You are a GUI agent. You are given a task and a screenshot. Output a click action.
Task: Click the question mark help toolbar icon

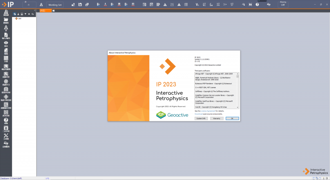(x=257, y=5)
